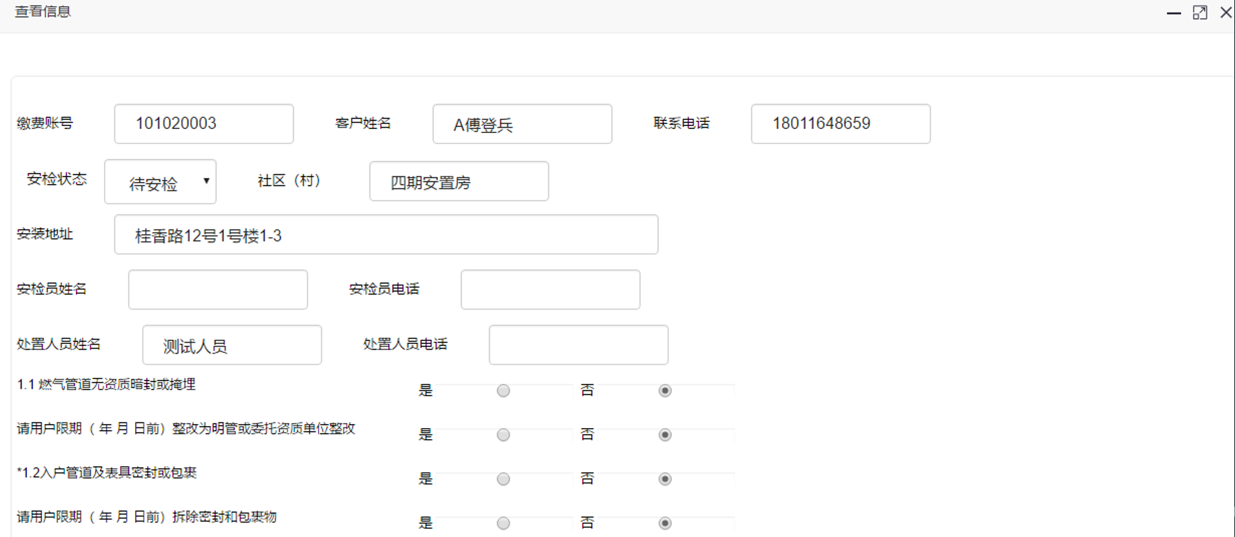Viewport: 1235px width, 537px height.
Task: Focus the 安装地址 field 桂香路12号1号楼1-3
Action: [386, 234]
